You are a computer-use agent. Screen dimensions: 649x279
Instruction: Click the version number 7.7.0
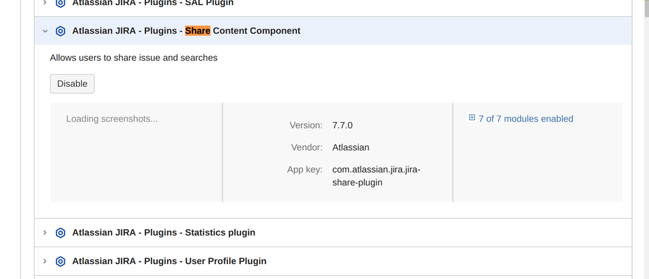342,125
